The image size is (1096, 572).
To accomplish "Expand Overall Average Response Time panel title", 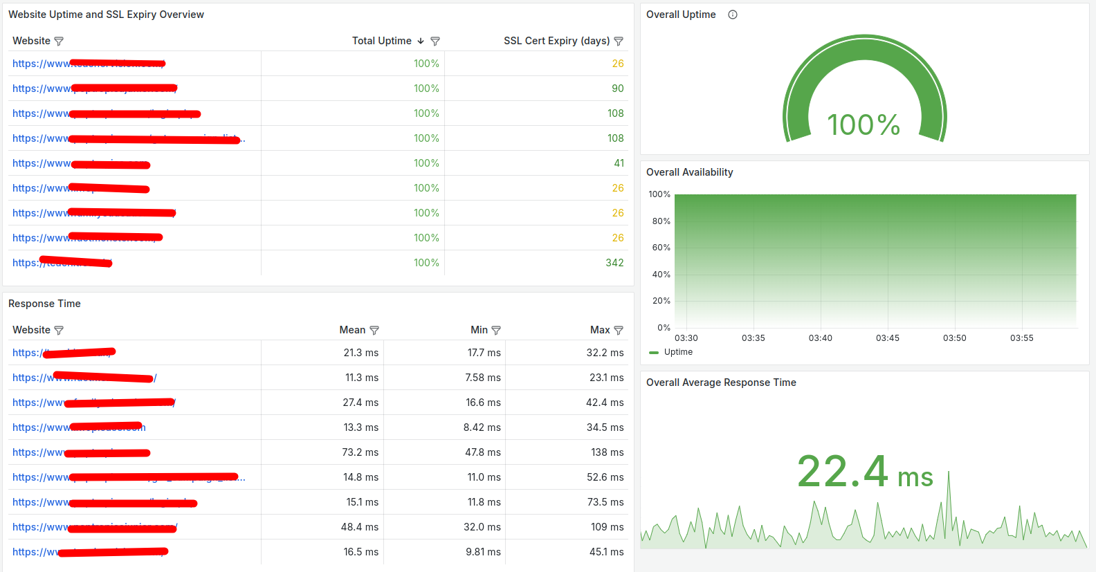I will pyautogui.click(x=721, y=382).
